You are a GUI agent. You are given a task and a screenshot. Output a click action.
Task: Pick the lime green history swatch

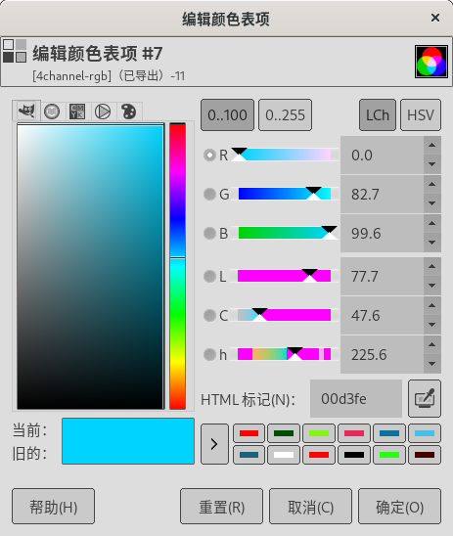319,433
